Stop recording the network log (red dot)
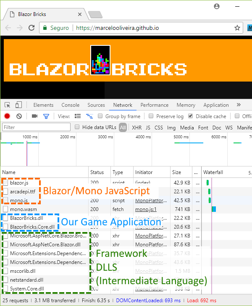252x306 pixels. 7,116
